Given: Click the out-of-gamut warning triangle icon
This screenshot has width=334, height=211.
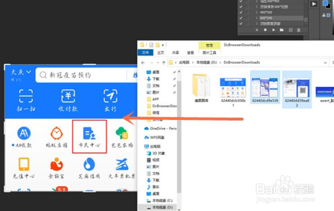Looking at the screenshot, I should (324, 15).
